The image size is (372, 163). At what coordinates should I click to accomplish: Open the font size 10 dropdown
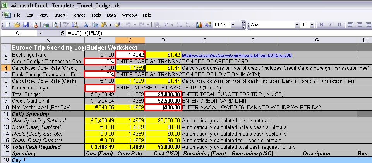(312, 25)
